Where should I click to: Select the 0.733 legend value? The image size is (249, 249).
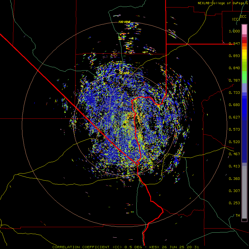coord(234,93)
